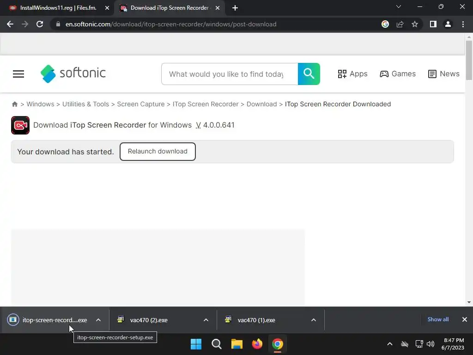This screenshot has height=355, width=473.
Task: Launch Firefox from the taskbar
Action: [x=257, y=344]
